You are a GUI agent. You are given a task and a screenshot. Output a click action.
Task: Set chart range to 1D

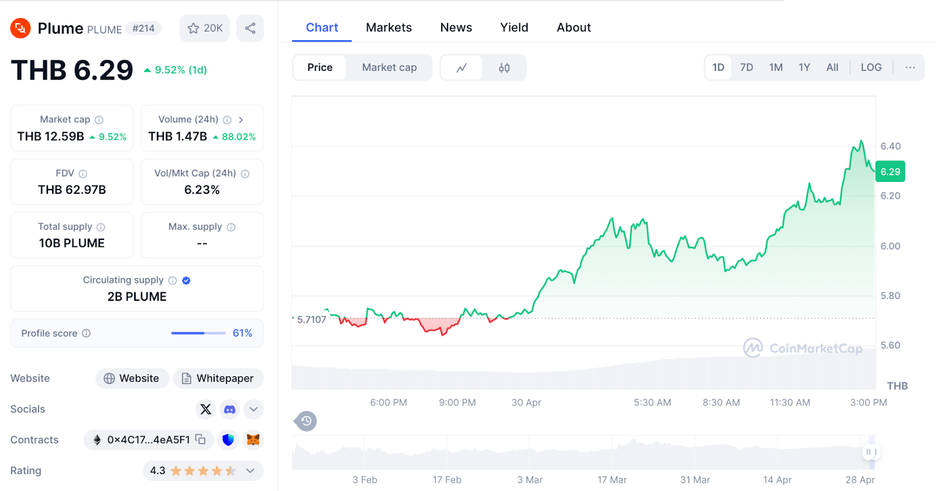(718, 67)
